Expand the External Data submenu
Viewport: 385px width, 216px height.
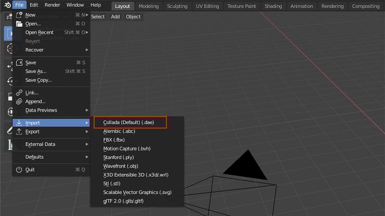point(51,144)
